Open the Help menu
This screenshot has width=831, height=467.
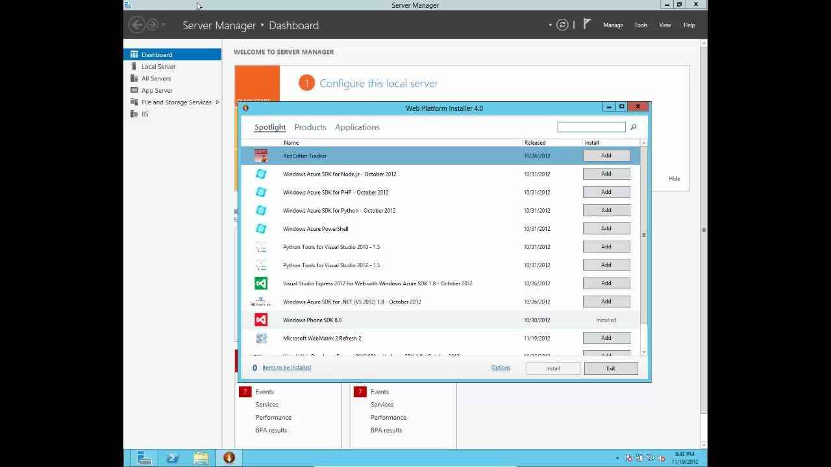coord(689,25)
